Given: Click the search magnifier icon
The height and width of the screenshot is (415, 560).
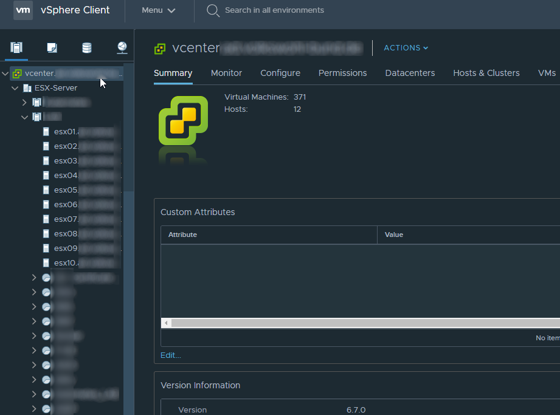Looking at the screenshot, I should [213, 10].
